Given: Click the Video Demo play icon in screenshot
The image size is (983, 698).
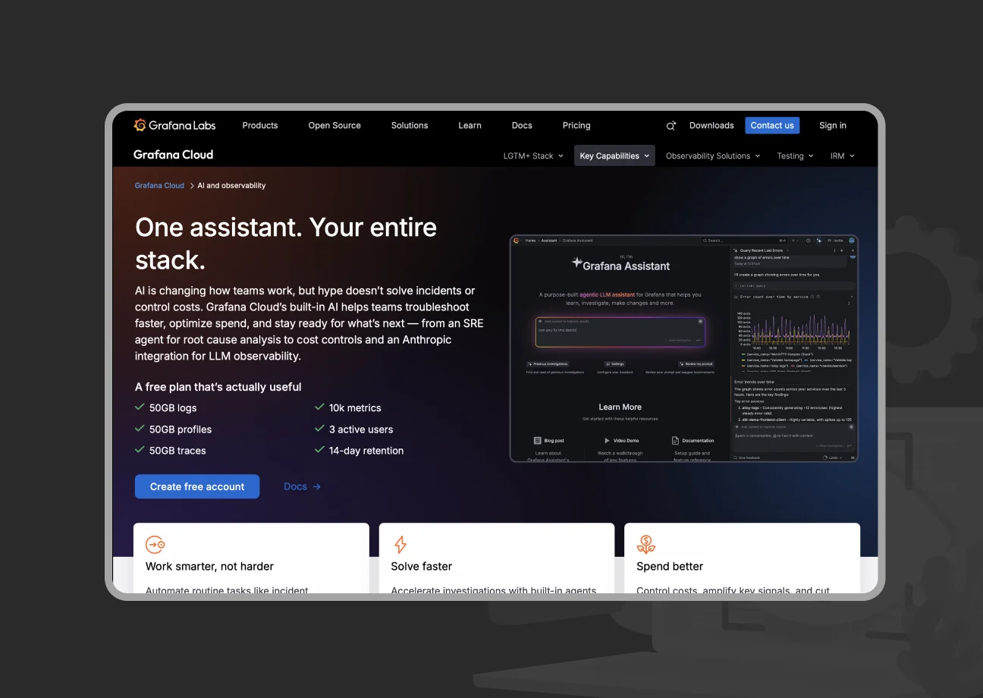Looking at the screenshot, I should [x=607, y=440].
